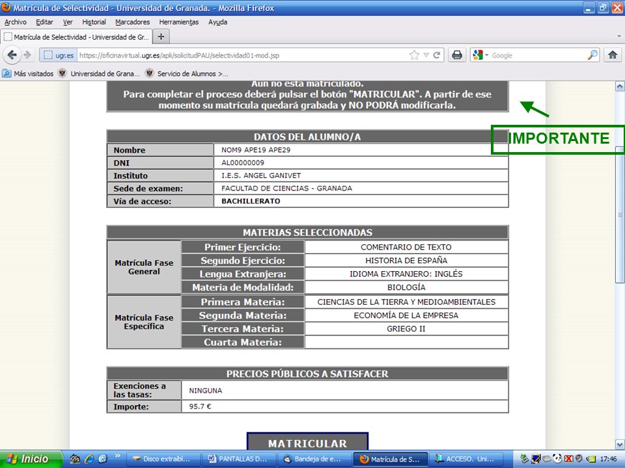Click IDIOMA EXTRANJERO: INGLÉS cell
The width and height of the screenshot is (625, 468).
point(406,274)
